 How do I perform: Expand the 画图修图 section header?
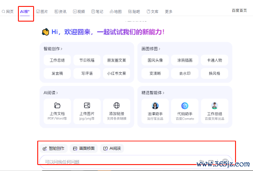151,49
